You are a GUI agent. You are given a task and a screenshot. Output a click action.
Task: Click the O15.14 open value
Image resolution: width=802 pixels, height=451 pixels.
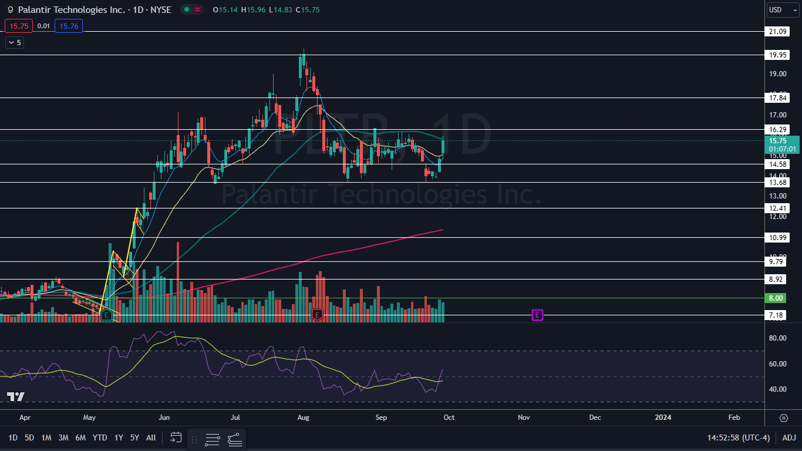click(225, 10)
